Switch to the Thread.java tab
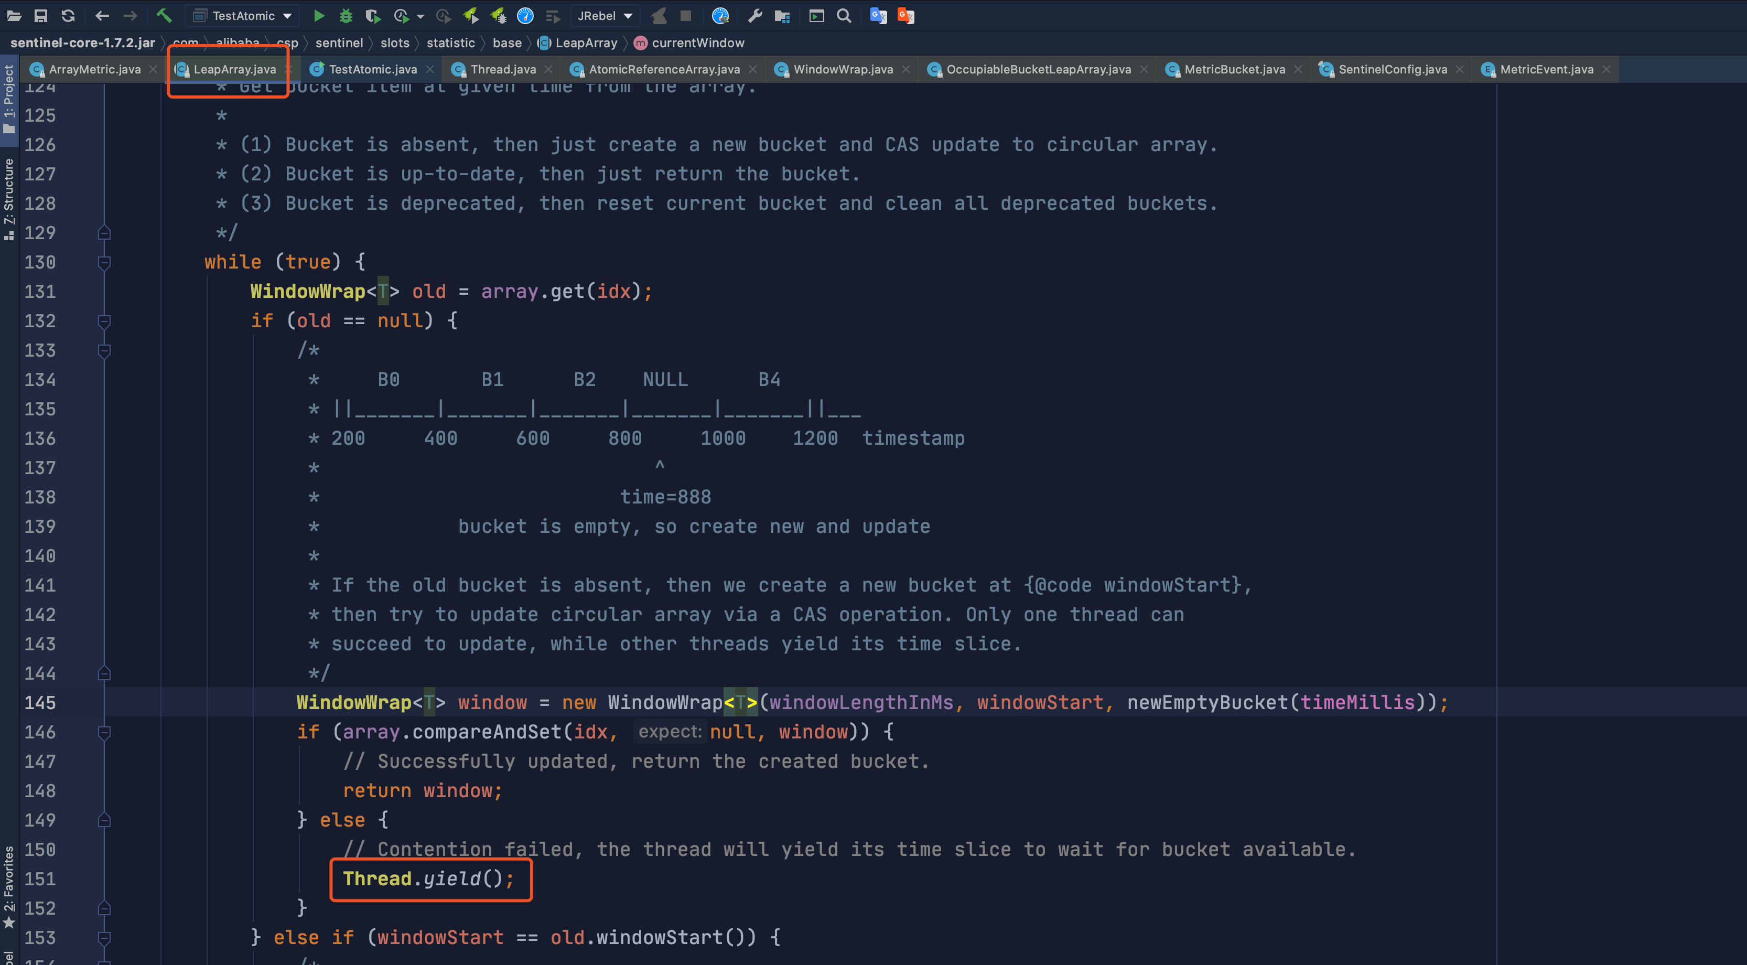Viewport: 1747px width, 965px height. (x=502, y=69)
